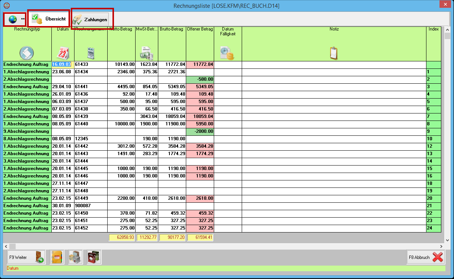The height and width of the screenshot is (279, 454).
Task: Open the Zahlungen tab
Action: point(90,19)
